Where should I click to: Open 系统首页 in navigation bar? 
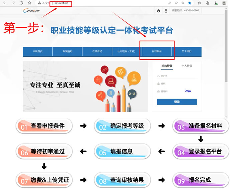[38, 51]
